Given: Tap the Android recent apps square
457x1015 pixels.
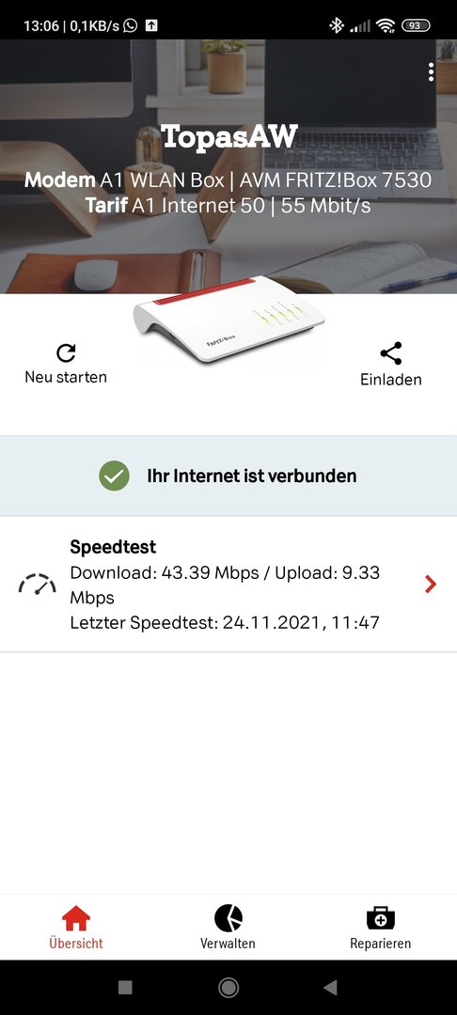Looking at the screenshot, I should pyautogui.click(x=126, y=987).
